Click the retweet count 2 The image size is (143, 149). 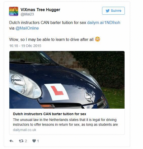tap(26, 141)
